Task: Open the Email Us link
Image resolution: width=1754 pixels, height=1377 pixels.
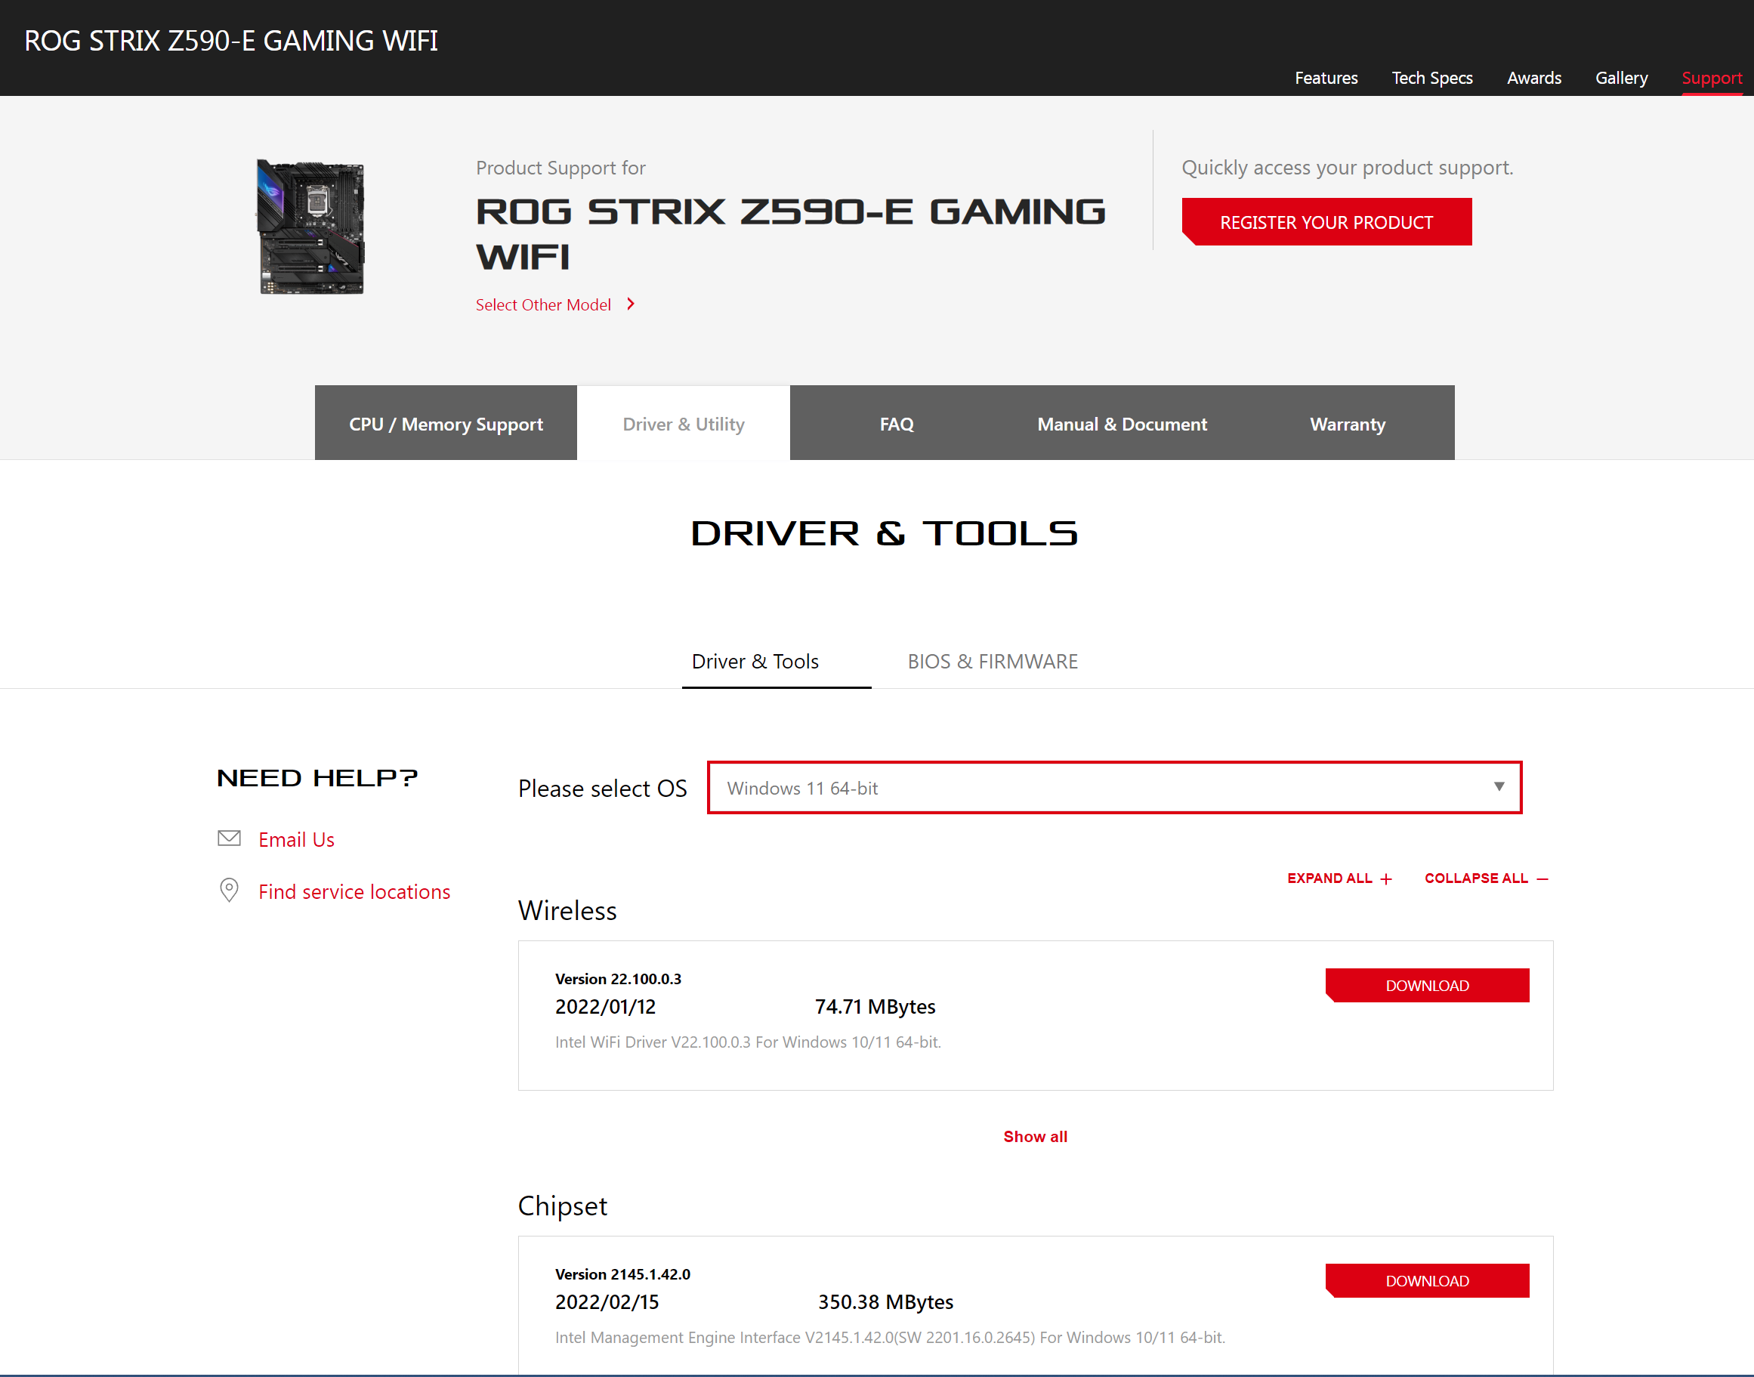Action: click(x=296, y=839)
